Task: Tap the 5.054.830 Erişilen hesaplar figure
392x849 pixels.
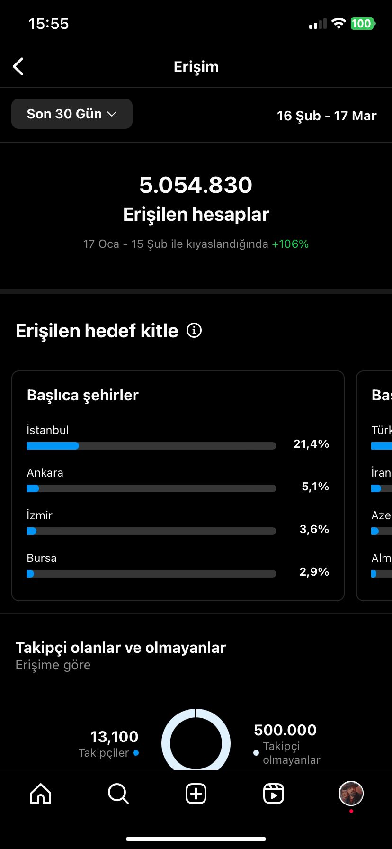Action: 196,199
